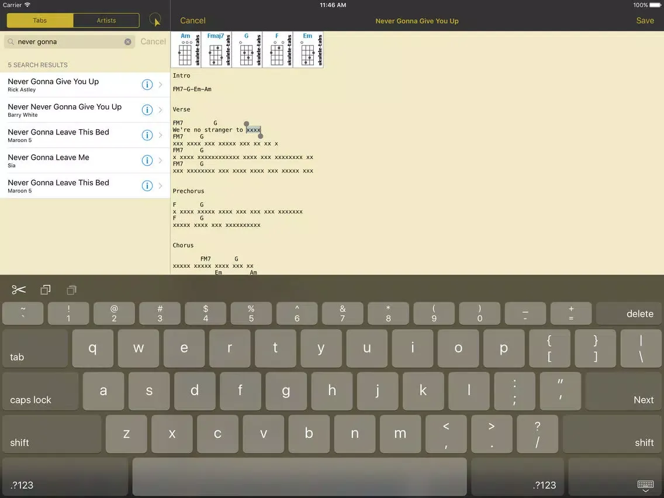Switch to the Artists tab
Viewport: 664px width, 498px height.
tap(106, 20)
